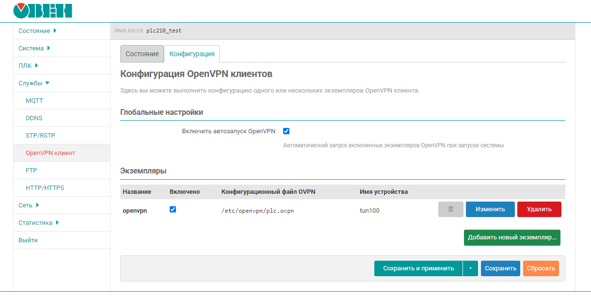Click the blue Изменить button
The image size is (591, 298).
[x=490, y=209]
